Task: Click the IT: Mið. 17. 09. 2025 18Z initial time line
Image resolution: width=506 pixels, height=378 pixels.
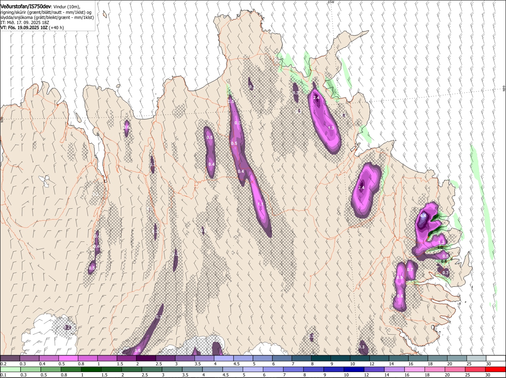Action: point(25,22)
